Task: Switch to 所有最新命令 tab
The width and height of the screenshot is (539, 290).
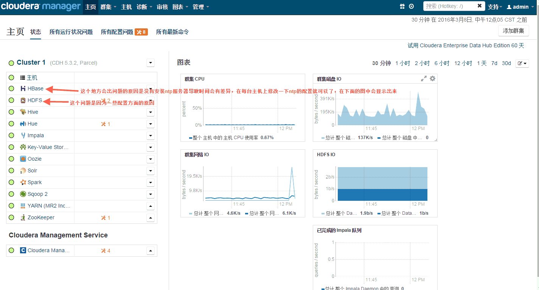Action: tap(172, 32)
